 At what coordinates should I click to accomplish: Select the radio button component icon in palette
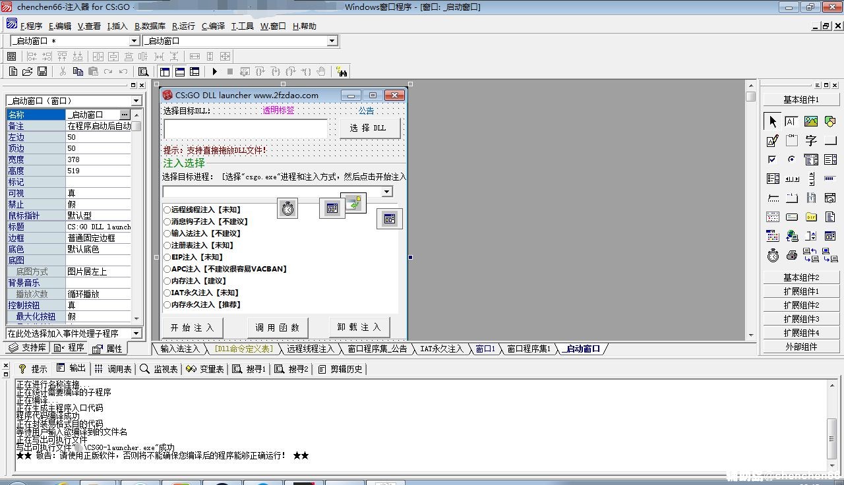(791, 159)
